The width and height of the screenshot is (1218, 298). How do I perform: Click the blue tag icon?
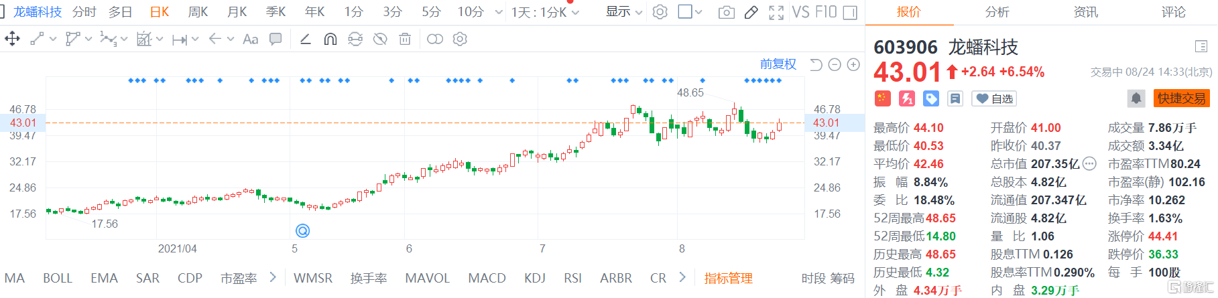931,98
